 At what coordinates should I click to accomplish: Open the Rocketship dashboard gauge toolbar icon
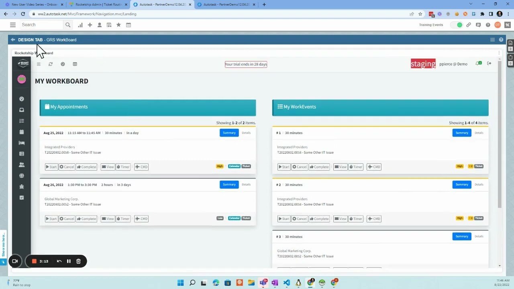point(63,64)
